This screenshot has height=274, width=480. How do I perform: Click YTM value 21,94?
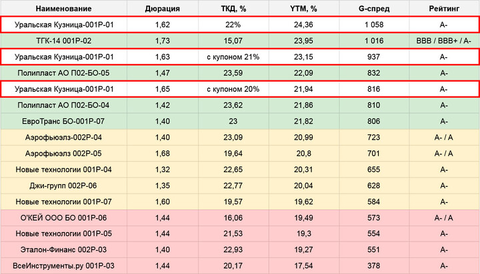tap(303, 89)
